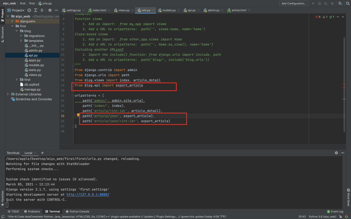Click the yellow intention lightbulb on line 25
Image resolution: width=351 pixels, height=219 pixels.
(x=78, y=116)
